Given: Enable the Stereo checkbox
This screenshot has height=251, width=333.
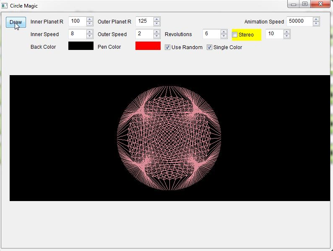Looking at the screenshot, I should pyautogui.click(x=235, y=34).
